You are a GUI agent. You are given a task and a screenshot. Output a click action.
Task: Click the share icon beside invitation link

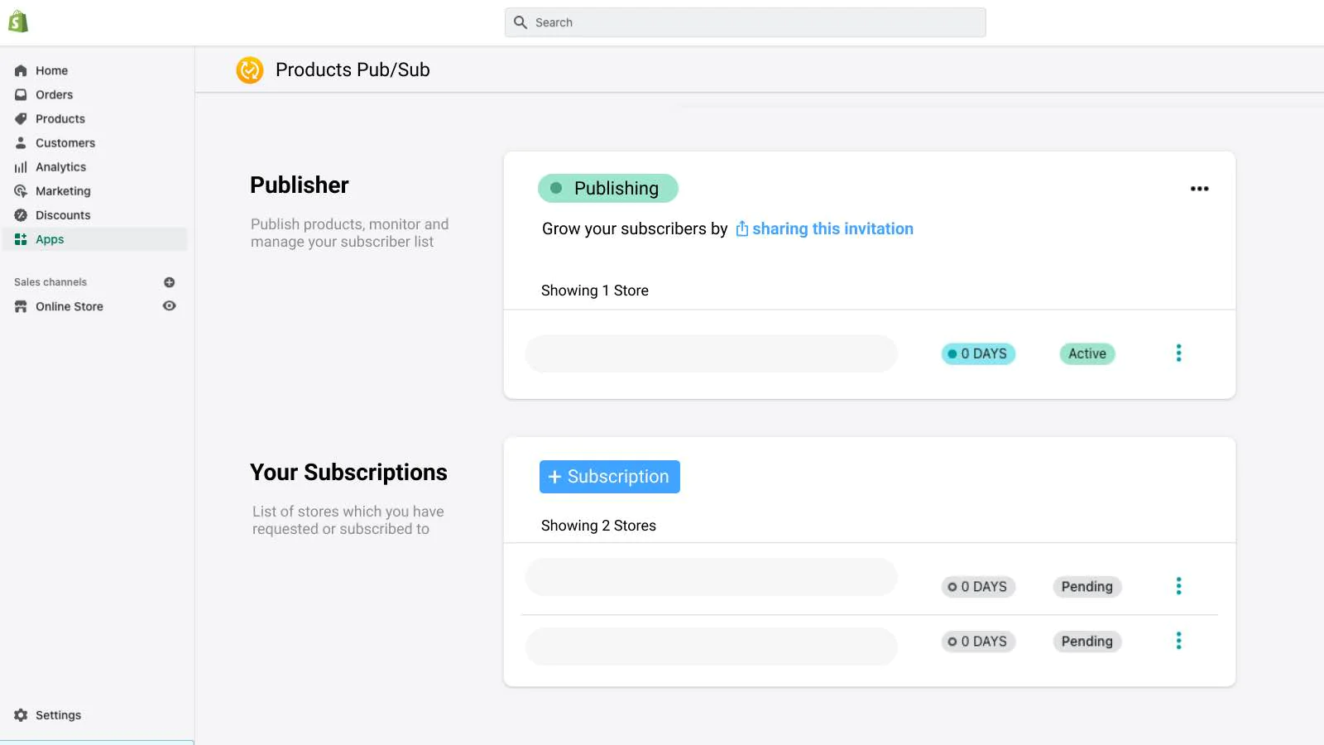click(x=742, y=229)
